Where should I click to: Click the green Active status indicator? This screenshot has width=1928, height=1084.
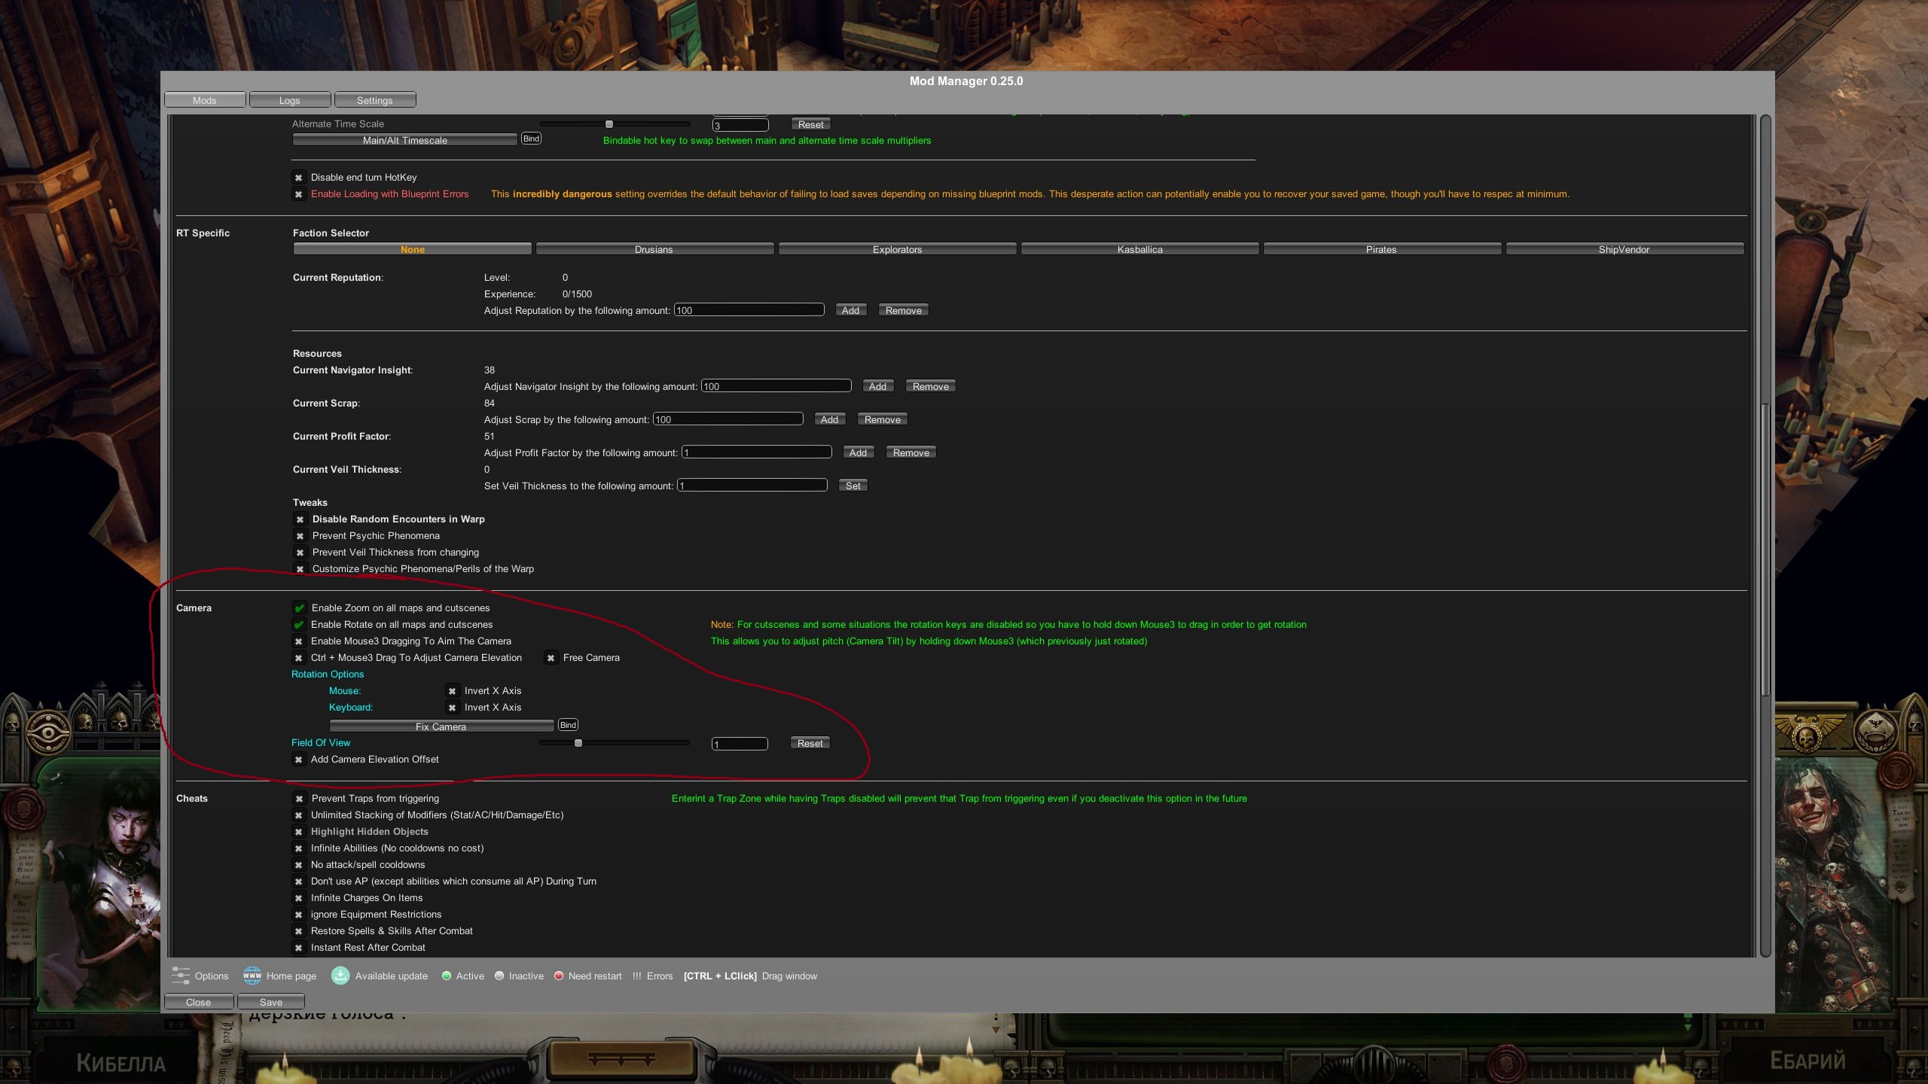(x=447, y=976)
